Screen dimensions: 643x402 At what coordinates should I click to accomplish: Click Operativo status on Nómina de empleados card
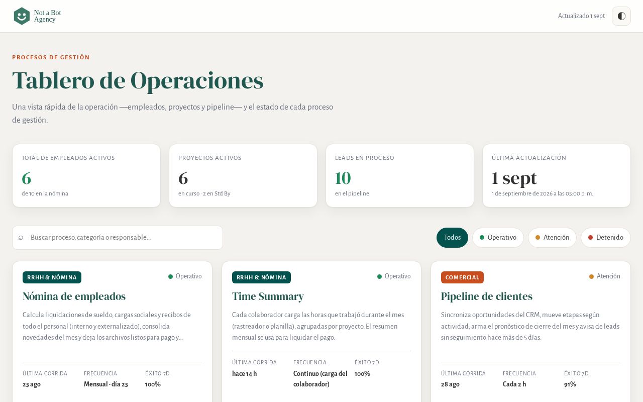click(185, 276)
